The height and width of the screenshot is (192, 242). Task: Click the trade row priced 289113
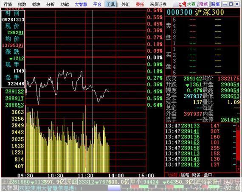200,153
